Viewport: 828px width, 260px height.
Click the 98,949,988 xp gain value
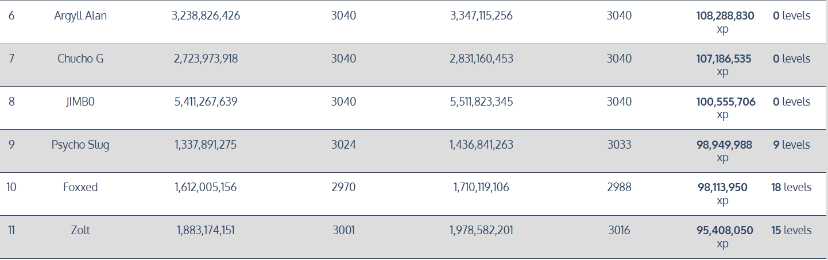click(x=724, y=151)
